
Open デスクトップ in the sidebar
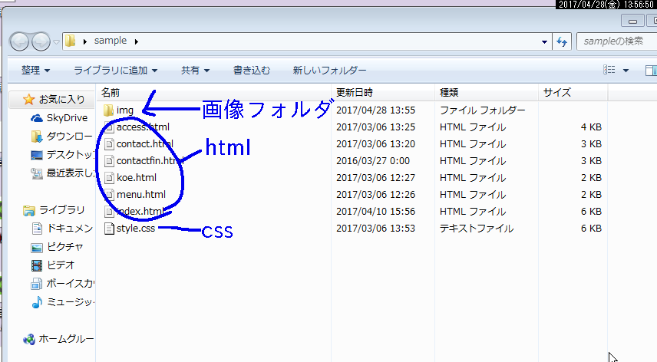point(63,155)
